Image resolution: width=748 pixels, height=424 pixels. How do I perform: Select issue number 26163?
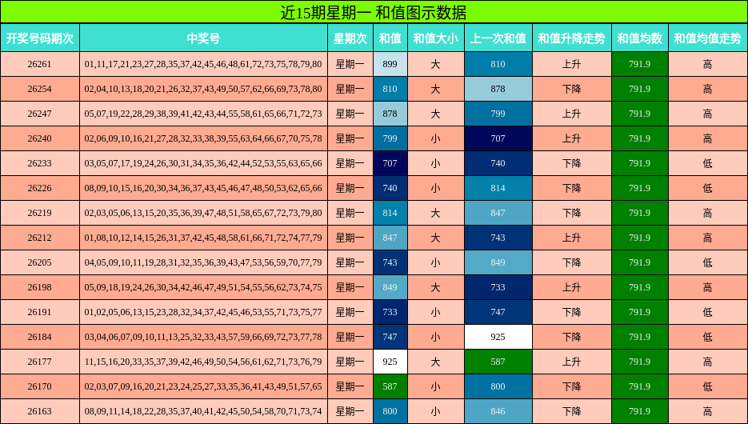tap(39, 411)
